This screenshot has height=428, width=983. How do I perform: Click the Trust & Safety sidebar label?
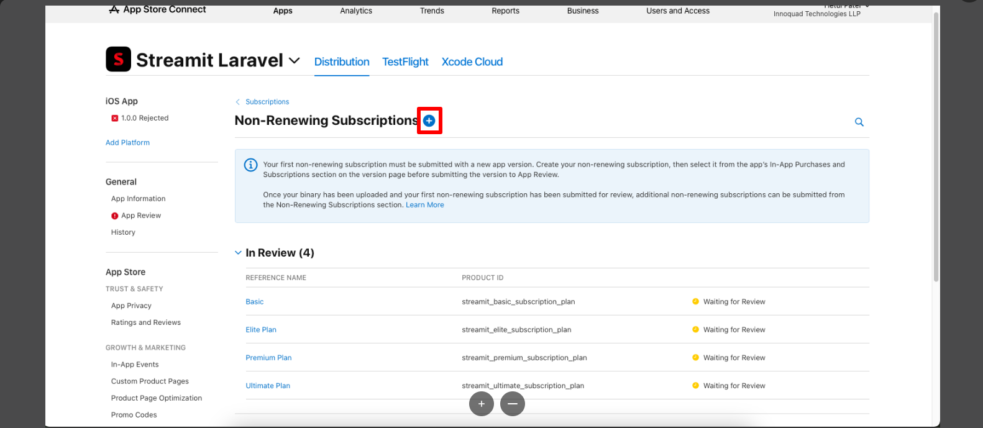134,289
